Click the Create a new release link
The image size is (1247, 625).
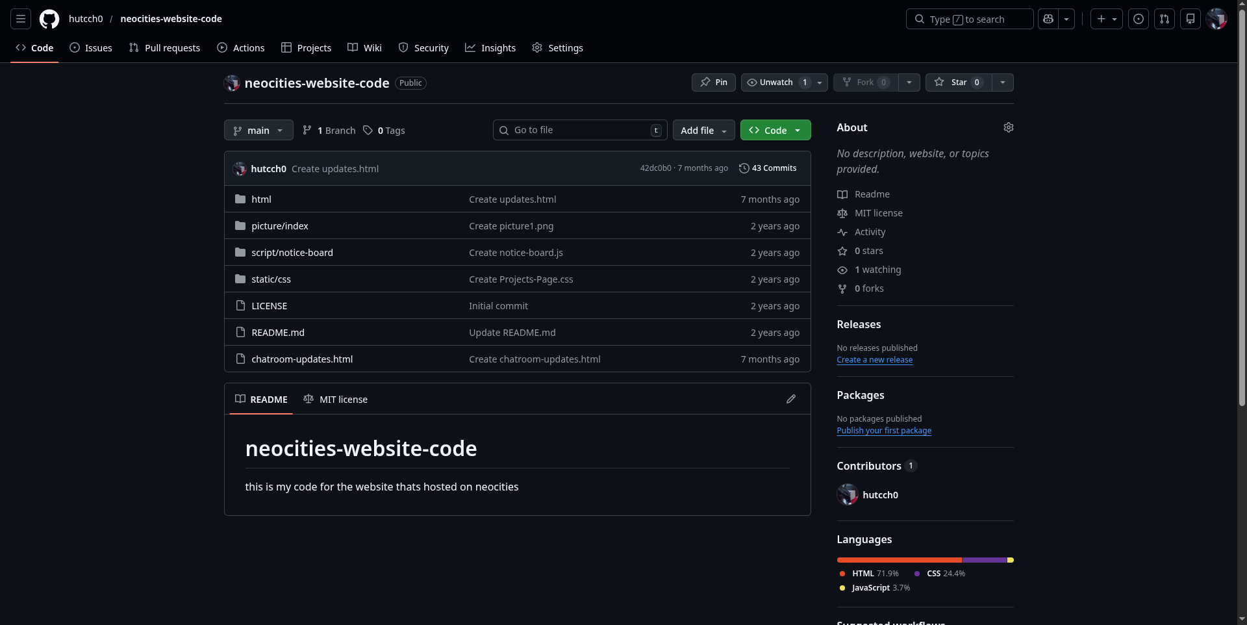click(874, 359)
